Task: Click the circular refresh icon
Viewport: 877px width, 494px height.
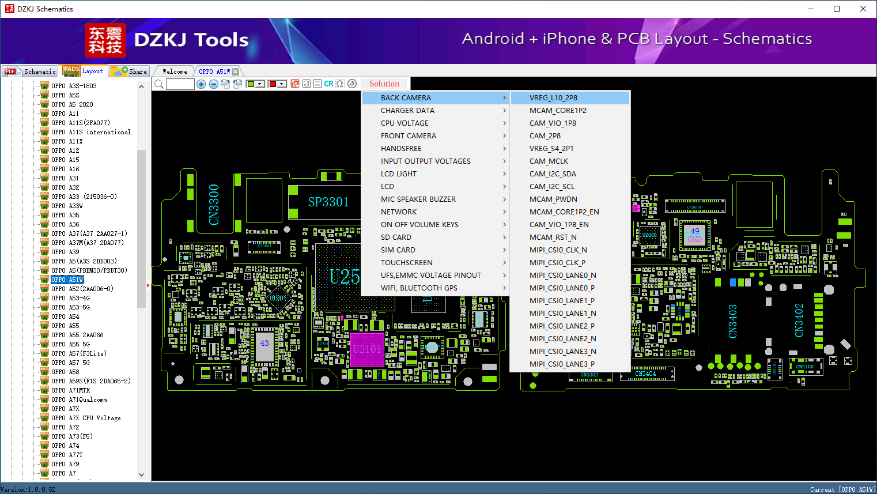Action: (352, 84)
